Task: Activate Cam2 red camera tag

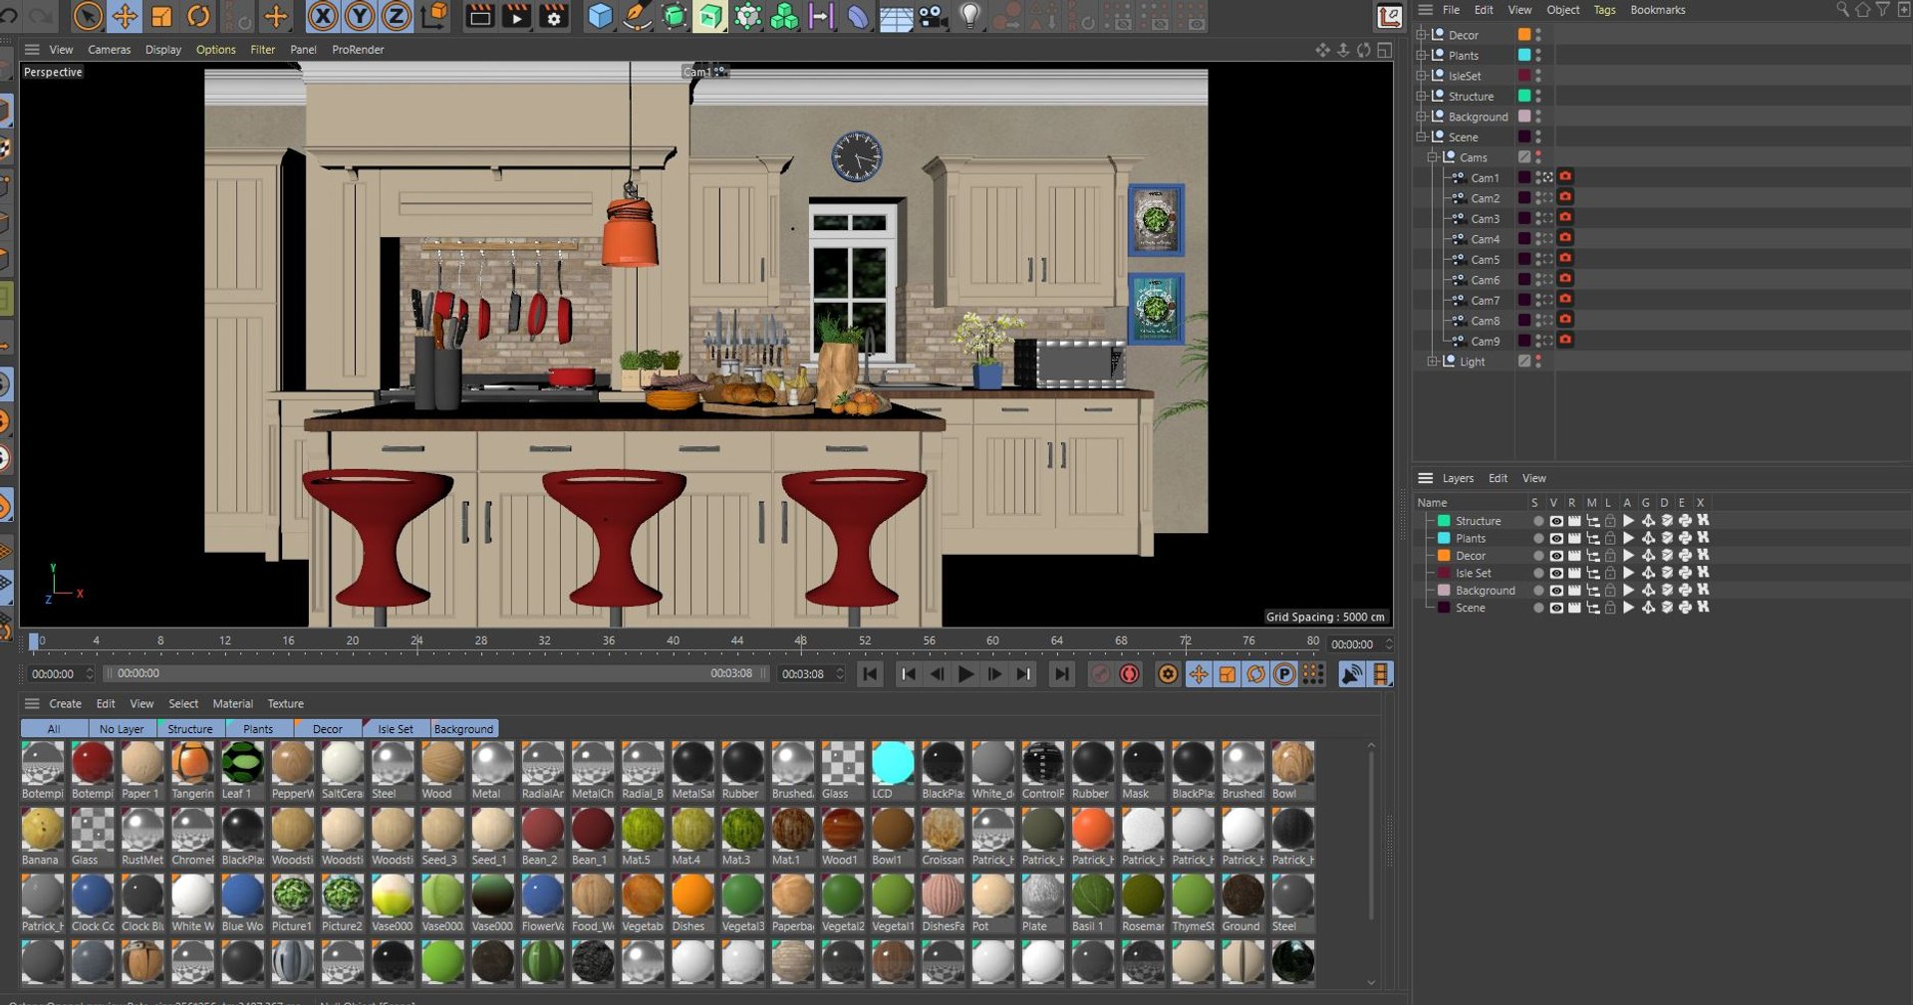Action: click(1565, 197)
